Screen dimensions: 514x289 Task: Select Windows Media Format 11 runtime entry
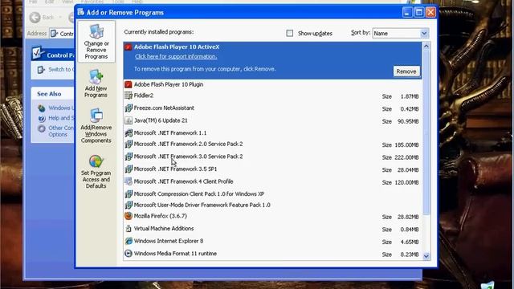click(x=273, y=254)
